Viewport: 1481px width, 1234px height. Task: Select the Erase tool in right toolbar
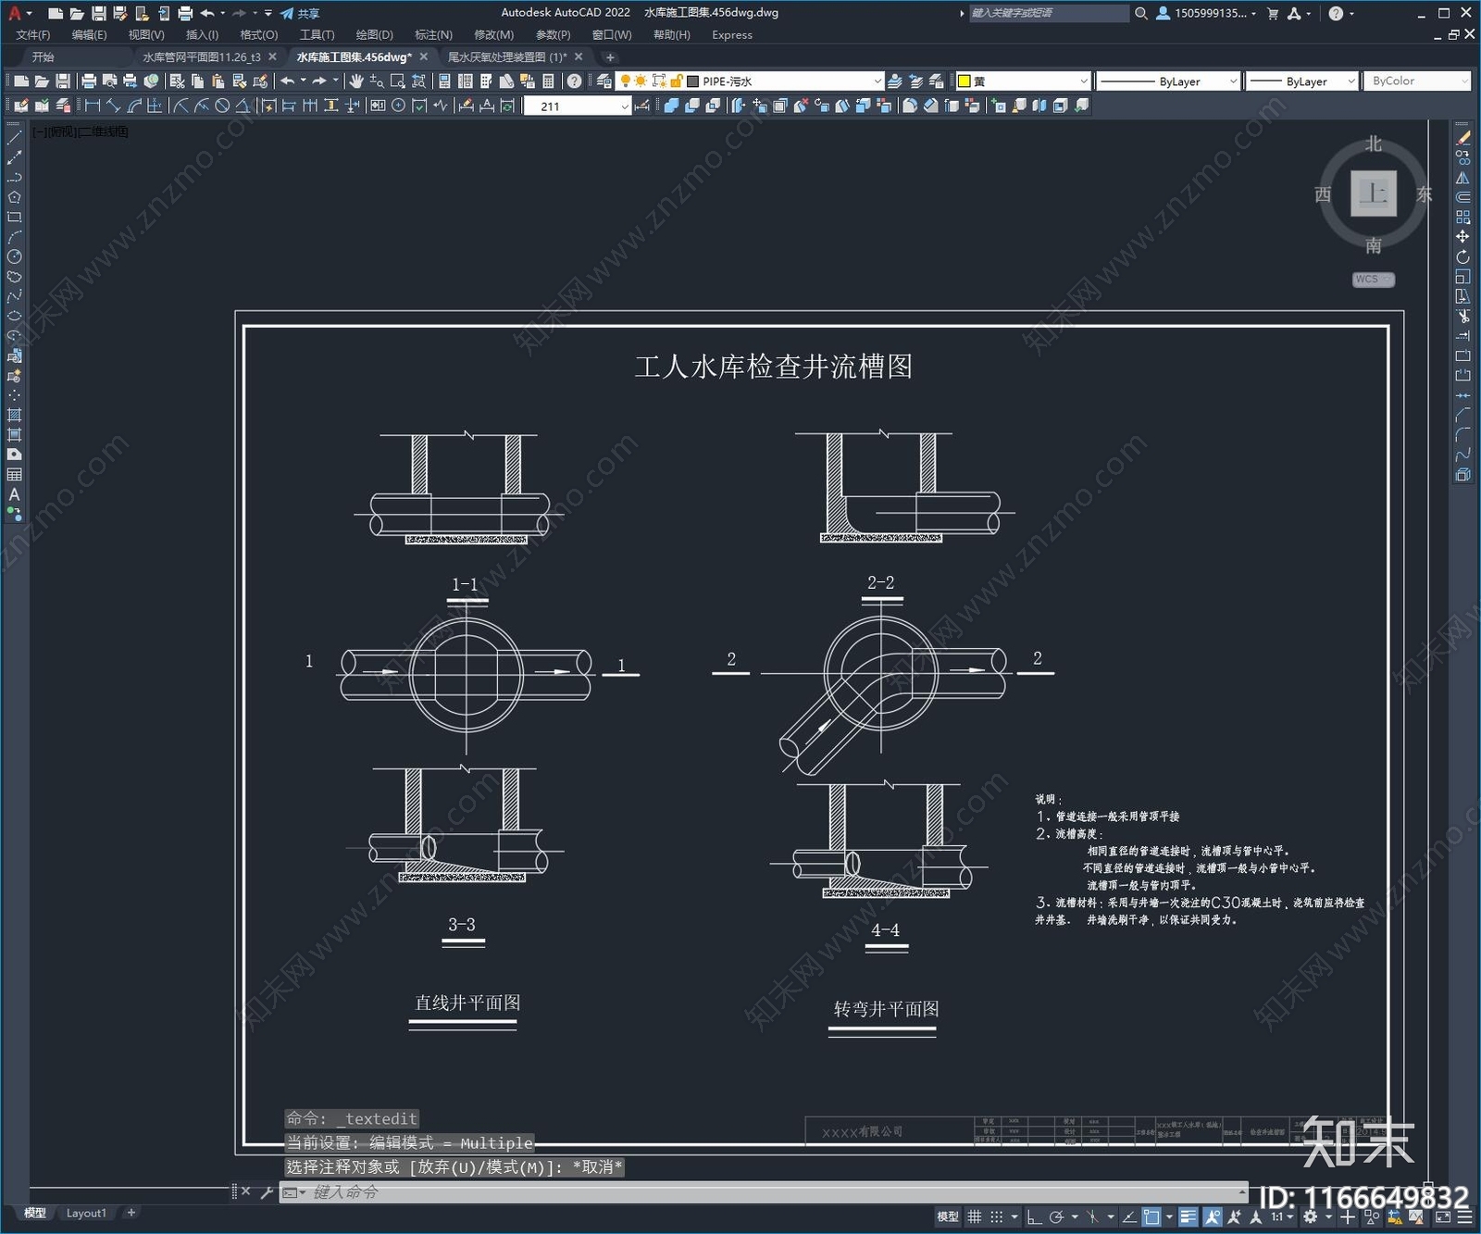coord(1462,138)
